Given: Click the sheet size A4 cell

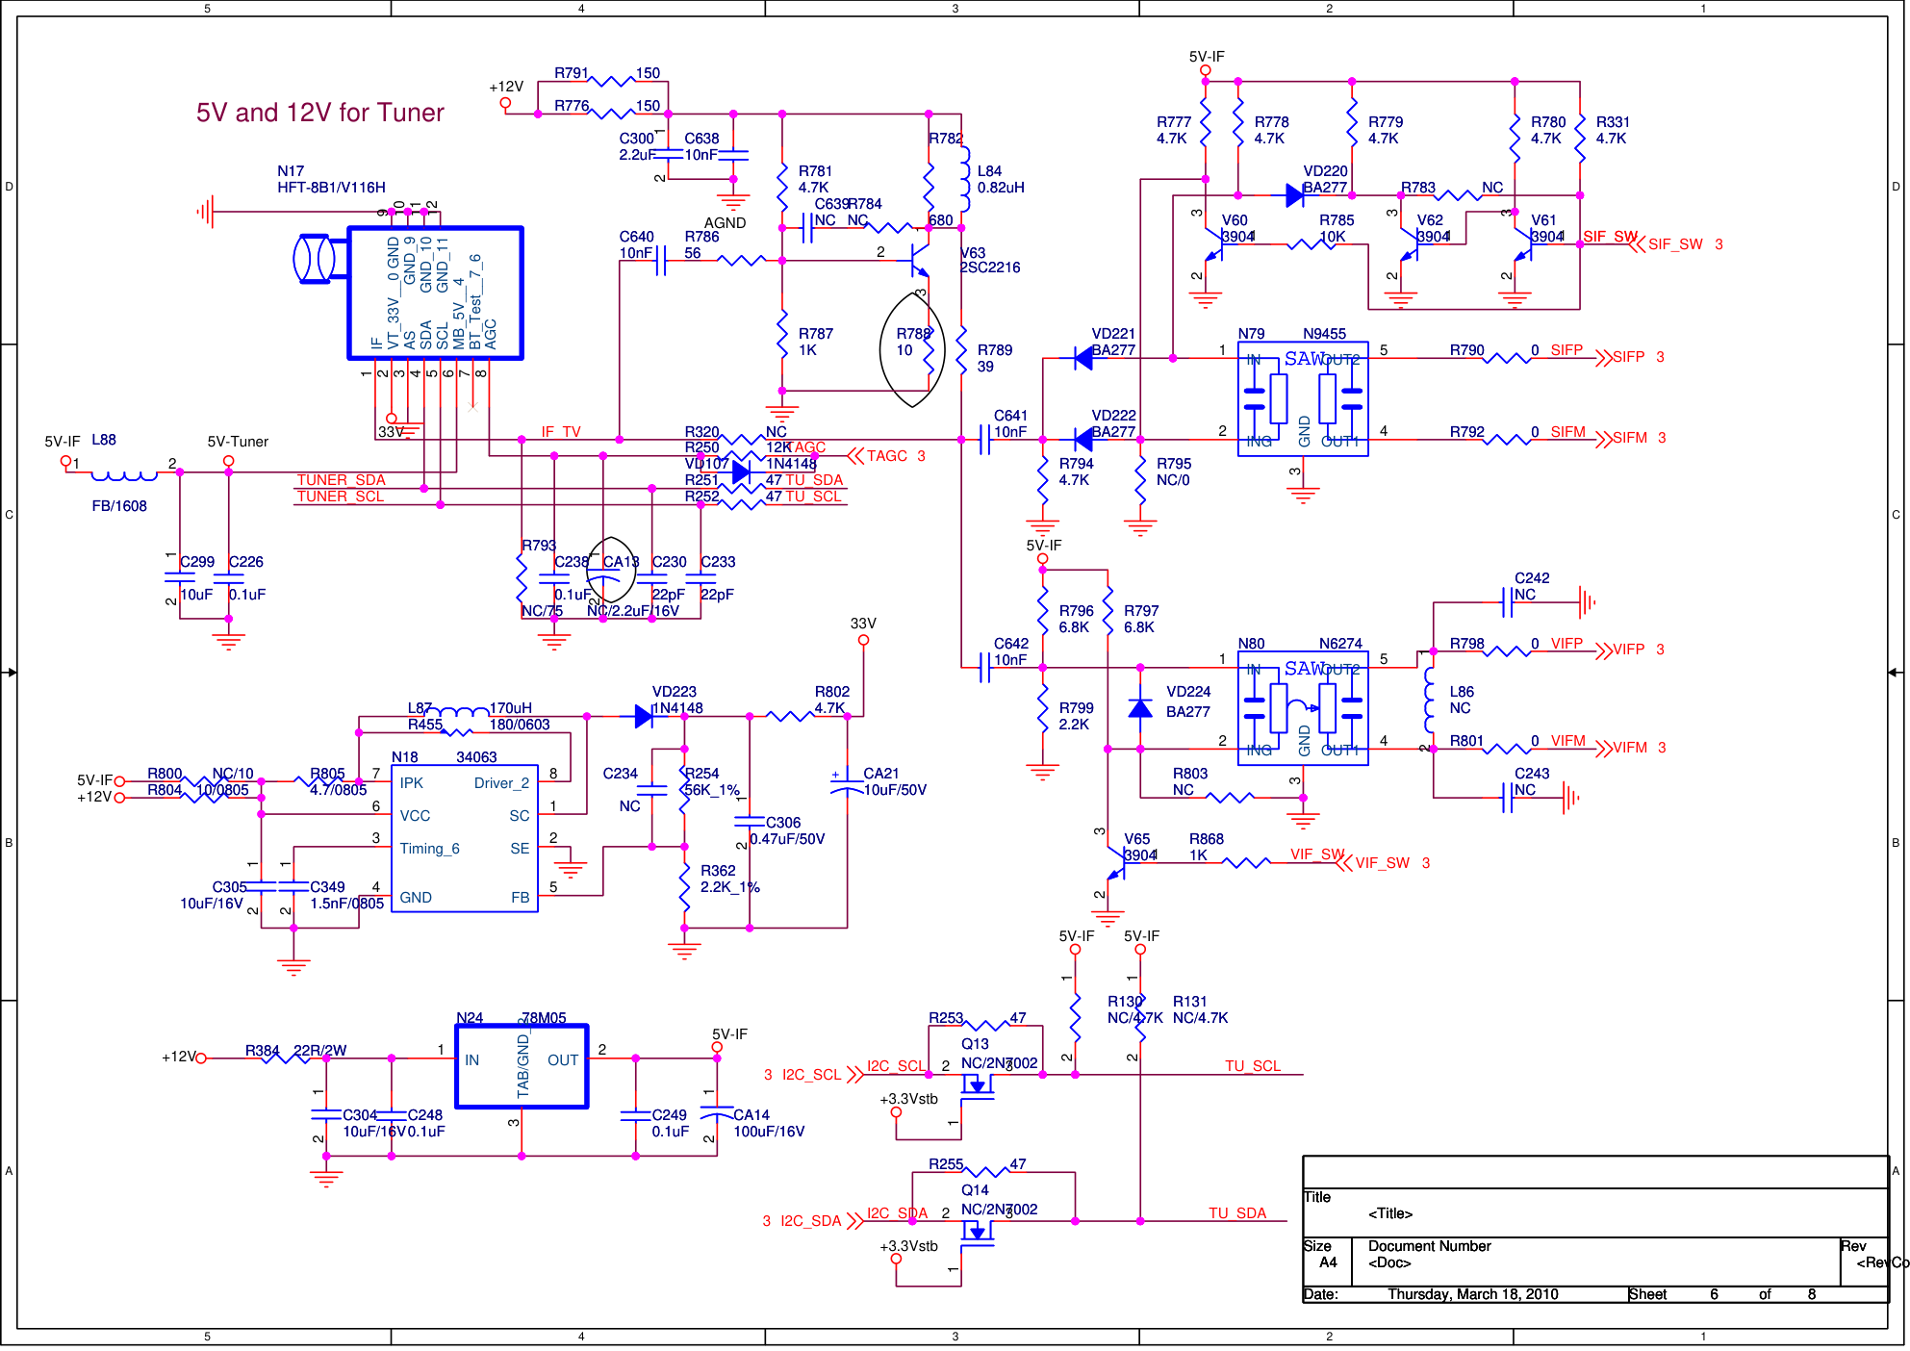Looking at the screenshot, I should coord(1328,1262).
